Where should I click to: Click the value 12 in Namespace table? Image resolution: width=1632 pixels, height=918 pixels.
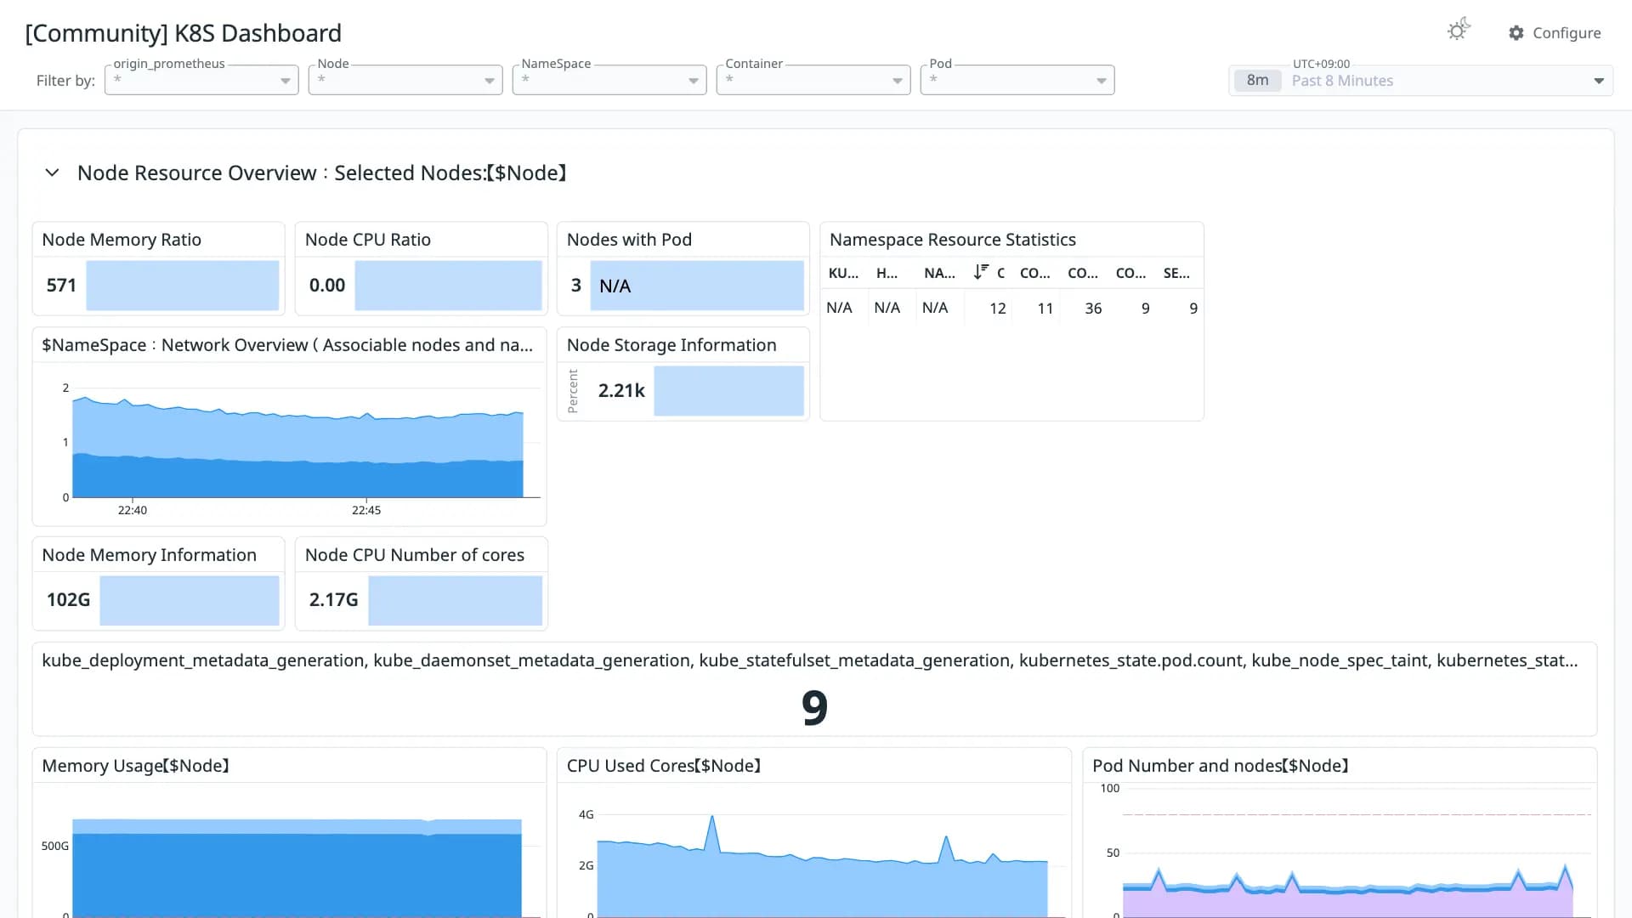point(998,309)
